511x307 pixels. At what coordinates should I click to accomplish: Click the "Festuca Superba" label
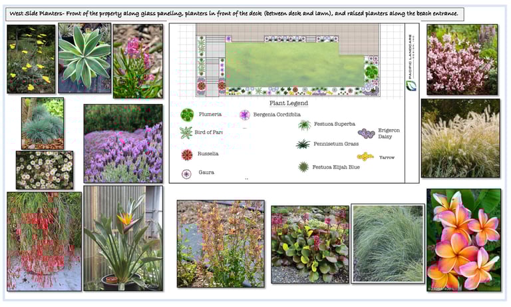[x=335, y=124]
